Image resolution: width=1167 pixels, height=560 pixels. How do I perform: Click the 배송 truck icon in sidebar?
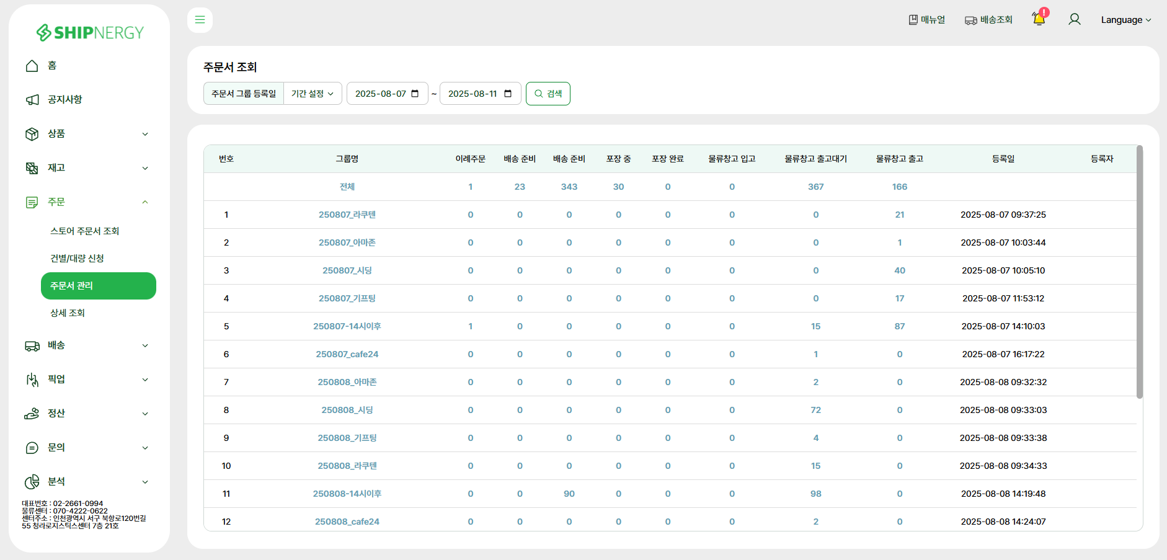pyautogui.click(x=32, y=345)
